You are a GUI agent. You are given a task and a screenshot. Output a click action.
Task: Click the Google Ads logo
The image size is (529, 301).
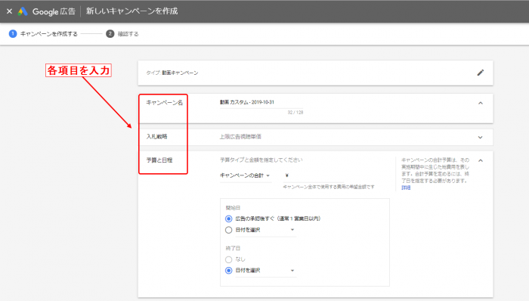point(23,11)
